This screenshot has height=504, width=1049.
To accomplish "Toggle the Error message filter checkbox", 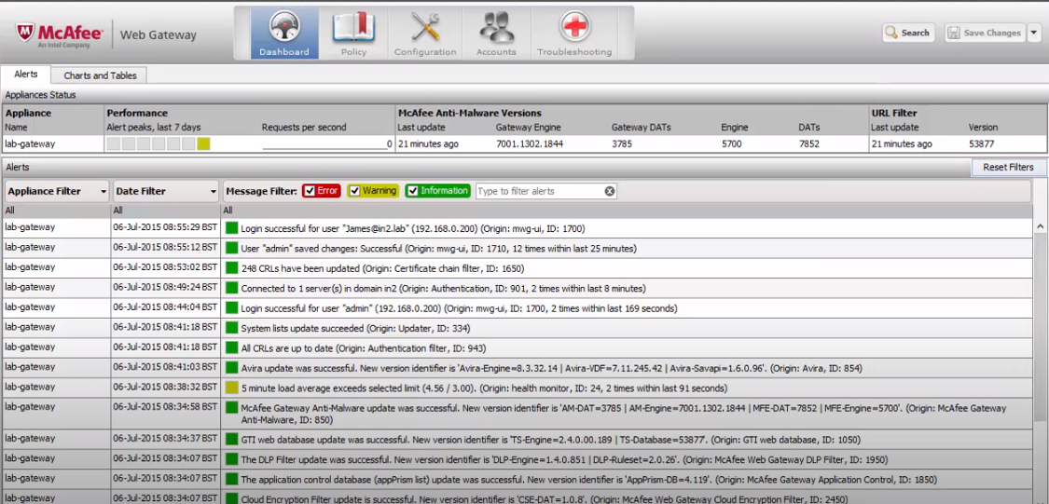I will pyautogui.click(x=309, y=191).
